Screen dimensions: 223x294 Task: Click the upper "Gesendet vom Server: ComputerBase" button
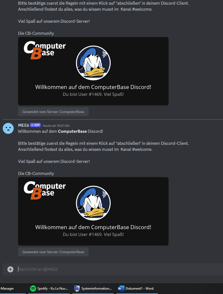tap(53, 112)
